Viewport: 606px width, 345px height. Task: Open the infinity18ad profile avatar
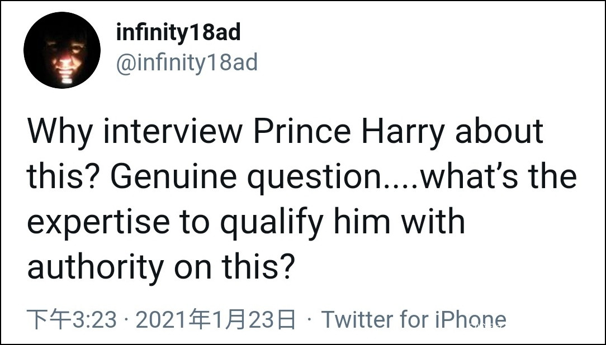61,50
